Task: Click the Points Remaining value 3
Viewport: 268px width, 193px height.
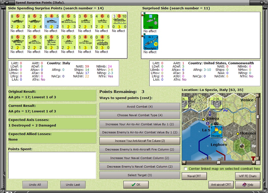Action: pyautogui.click(x=143, y=92)
